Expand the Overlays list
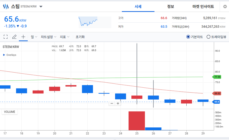 tap(10, 55)
